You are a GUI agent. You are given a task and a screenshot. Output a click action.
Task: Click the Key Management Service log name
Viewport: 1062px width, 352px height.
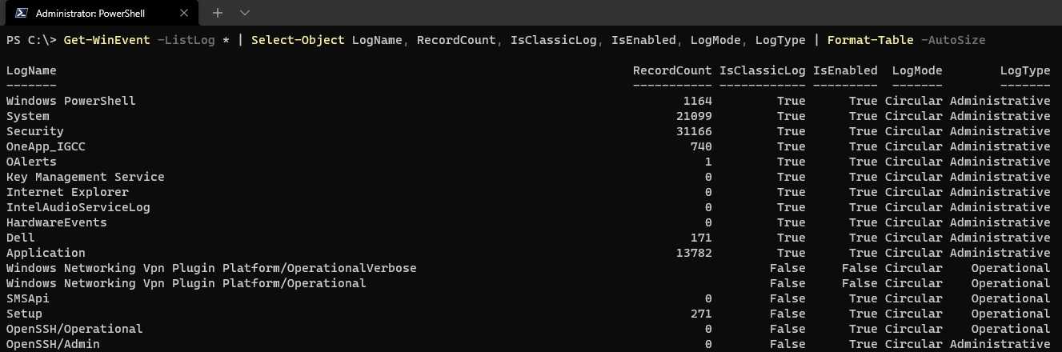[x=86, y=177]
